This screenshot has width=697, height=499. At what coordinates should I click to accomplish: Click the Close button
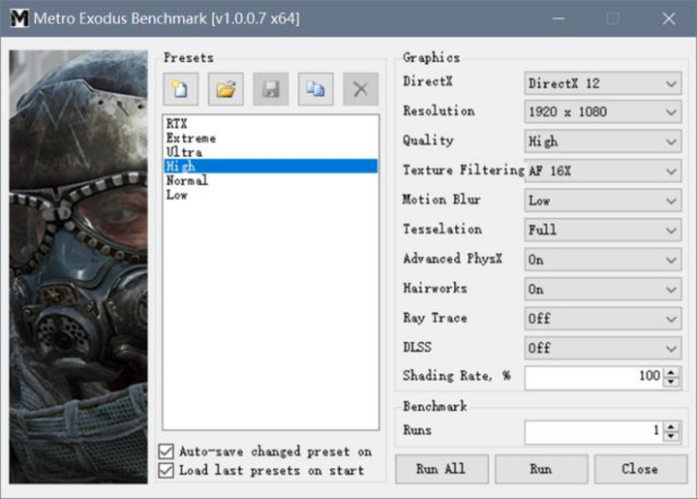click(640, 469)
